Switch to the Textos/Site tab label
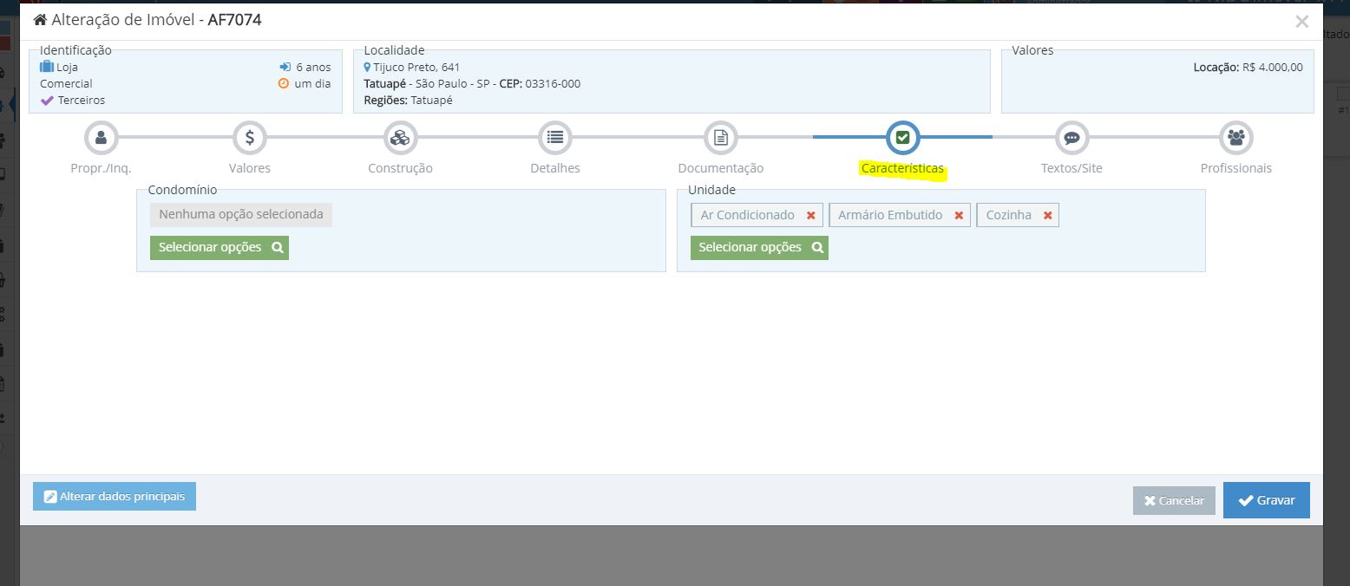Screen dimensions: 1350x586 click(x=1071, y=168)
